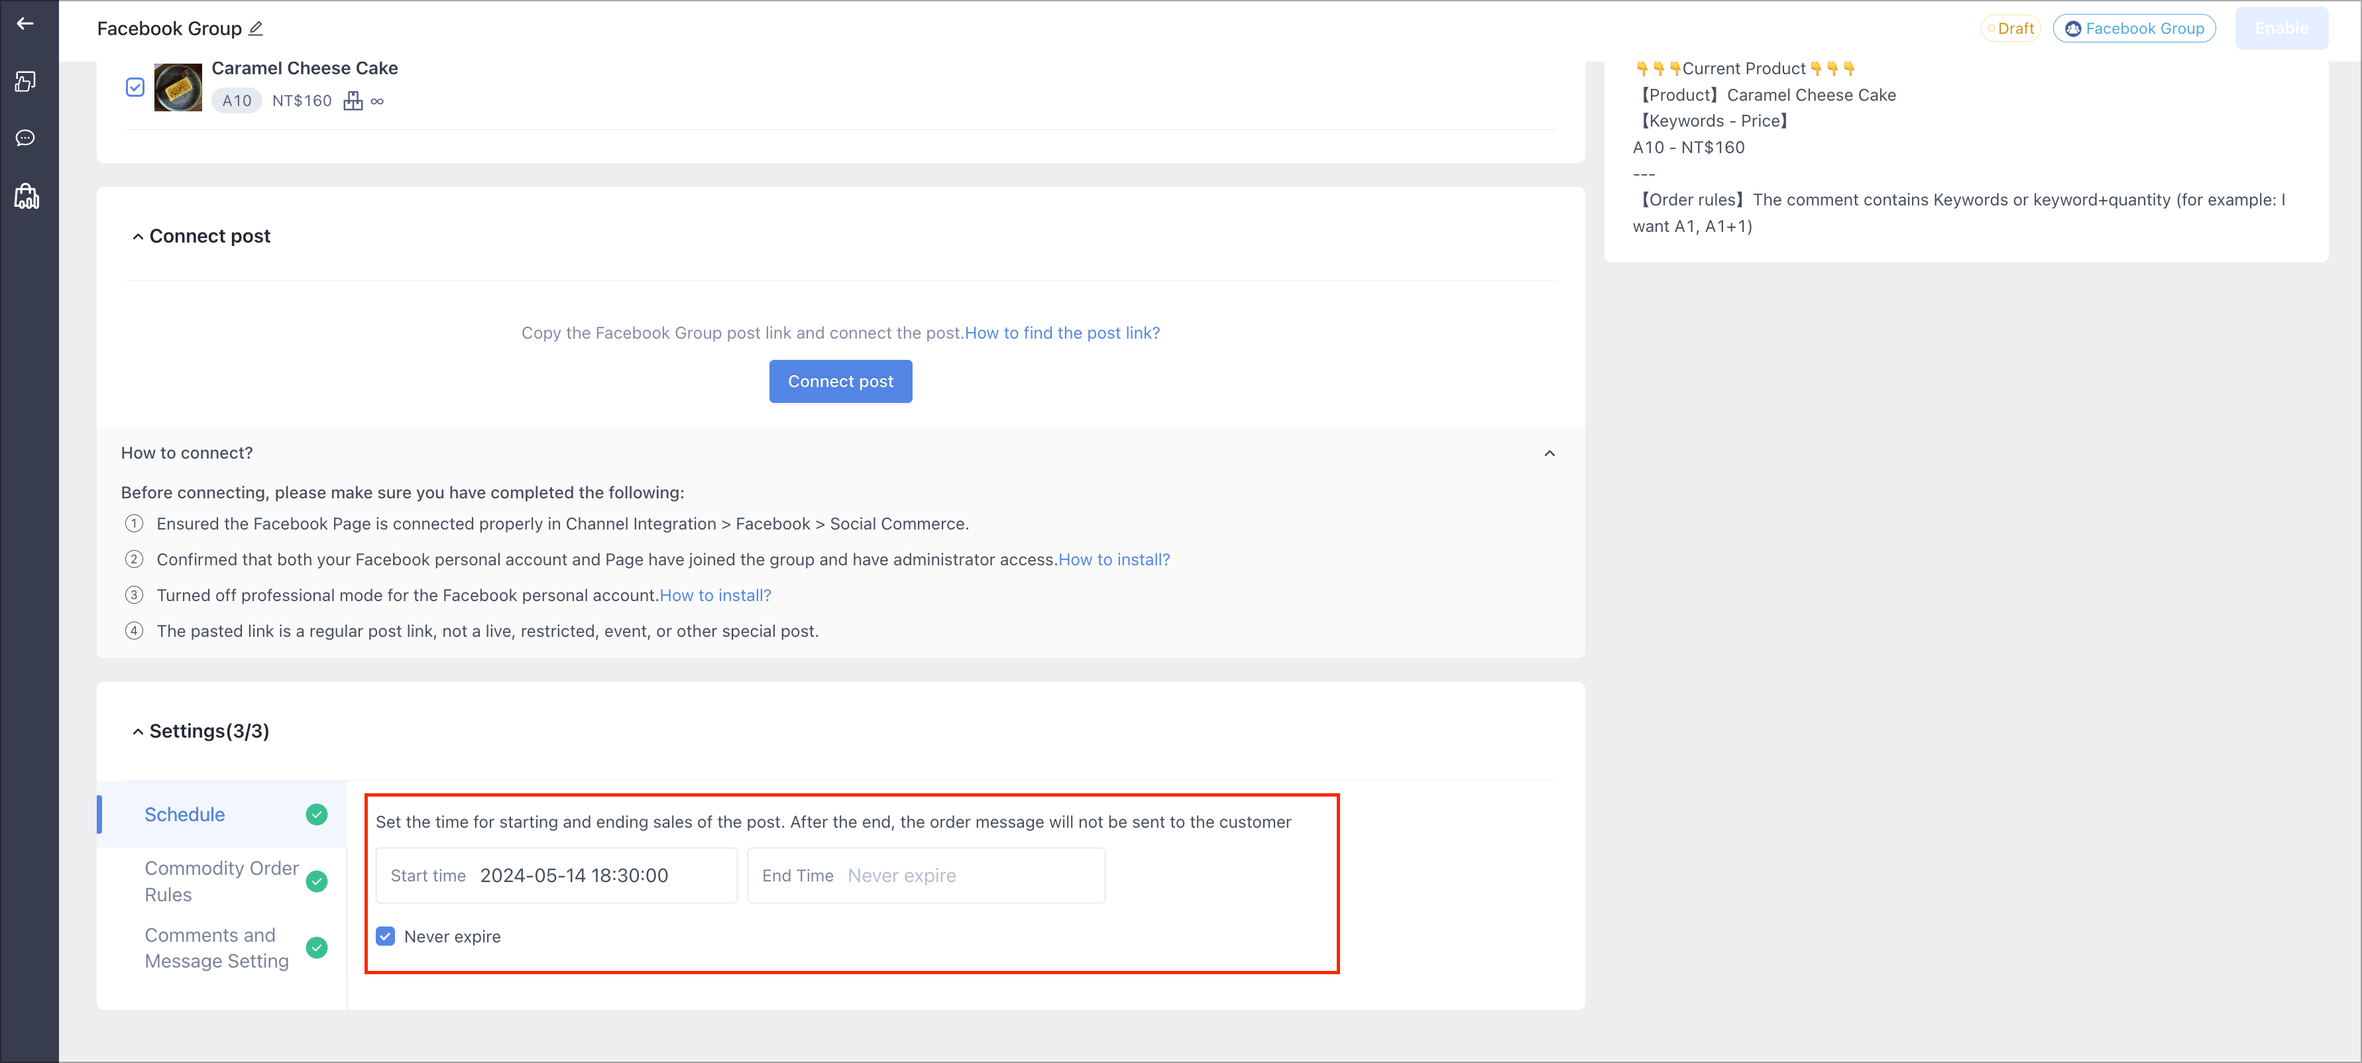
Task: Click the NT$160 price text
Action: [x=302, y=101]
